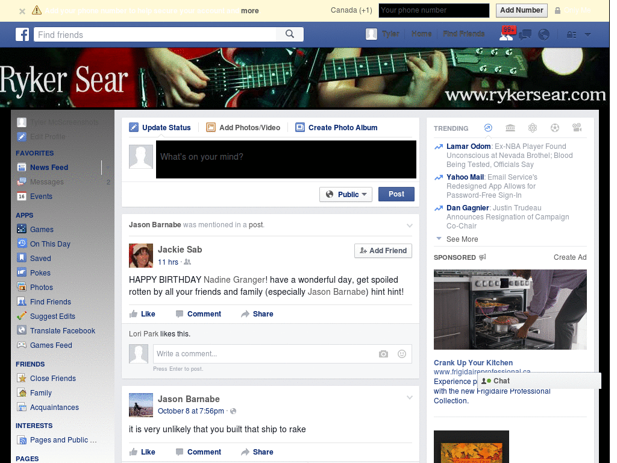The image size is (617, 463).
Task: Click the Facebook logo icon
Action: pyautogui.click(x=22, y=34)
